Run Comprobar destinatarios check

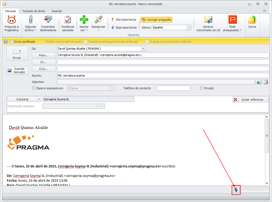tap(48, 24)
